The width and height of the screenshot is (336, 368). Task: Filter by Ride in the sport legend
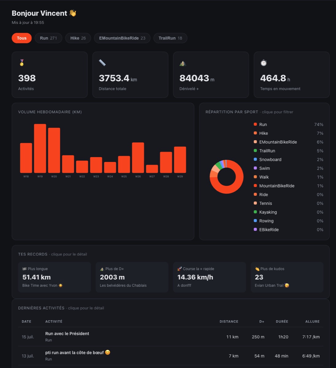(x=288, y=194)
